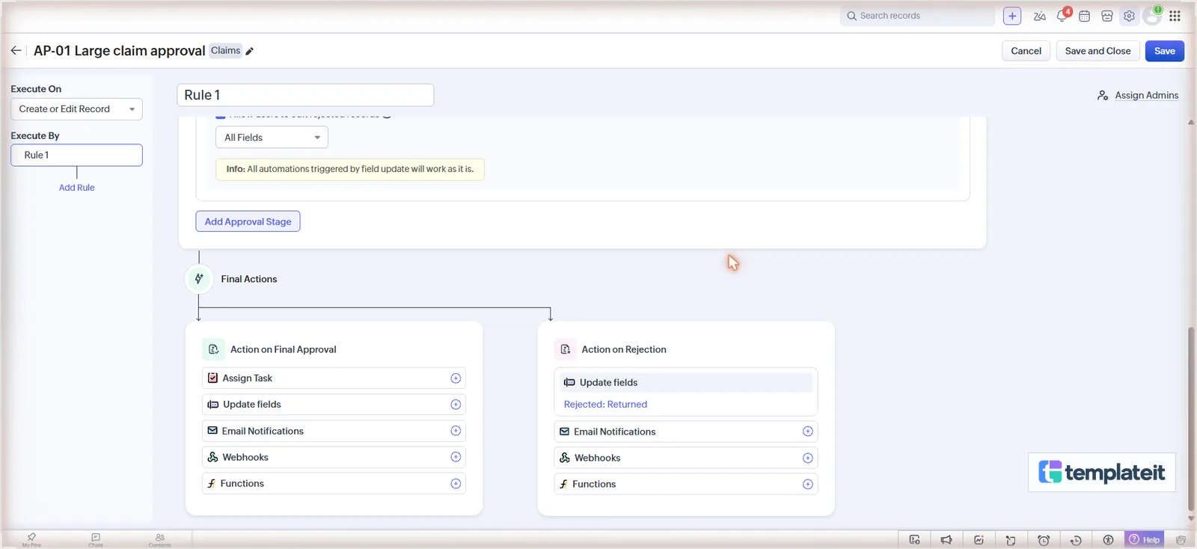Open the user profile avatar
The height and width of the screenshot is (549, 1197).
click(1152, 16)
